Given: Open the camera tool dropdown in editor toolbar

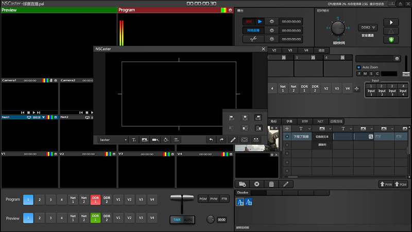Looking at the screenshot, I should tap(155, 140).
